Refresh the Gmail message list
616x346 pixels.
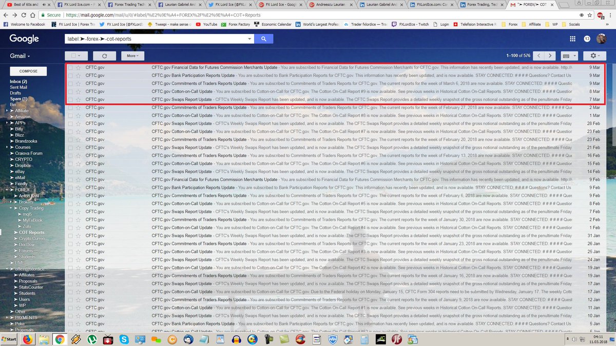[x=105, y=56]
